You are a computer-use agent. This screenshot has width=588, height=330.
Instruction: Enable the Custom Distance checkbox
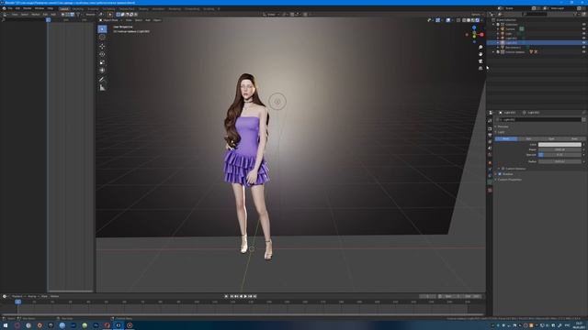tap(503, 169)
